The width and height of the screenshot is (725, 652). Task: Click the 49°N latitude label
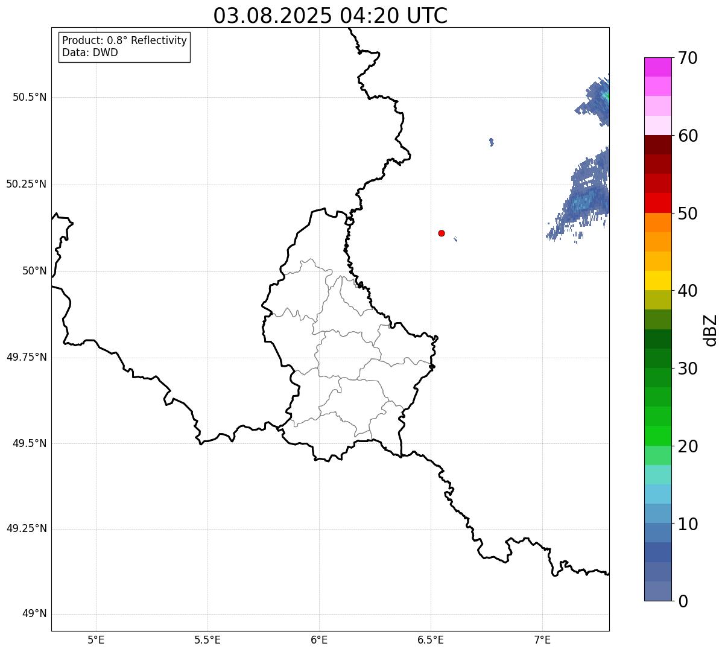pyautogui.click(x=34, y=614)
